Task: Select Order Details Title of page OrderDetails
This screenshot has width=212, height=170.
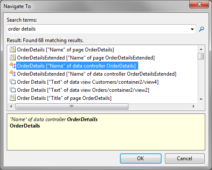Action: tap(64, 98)
